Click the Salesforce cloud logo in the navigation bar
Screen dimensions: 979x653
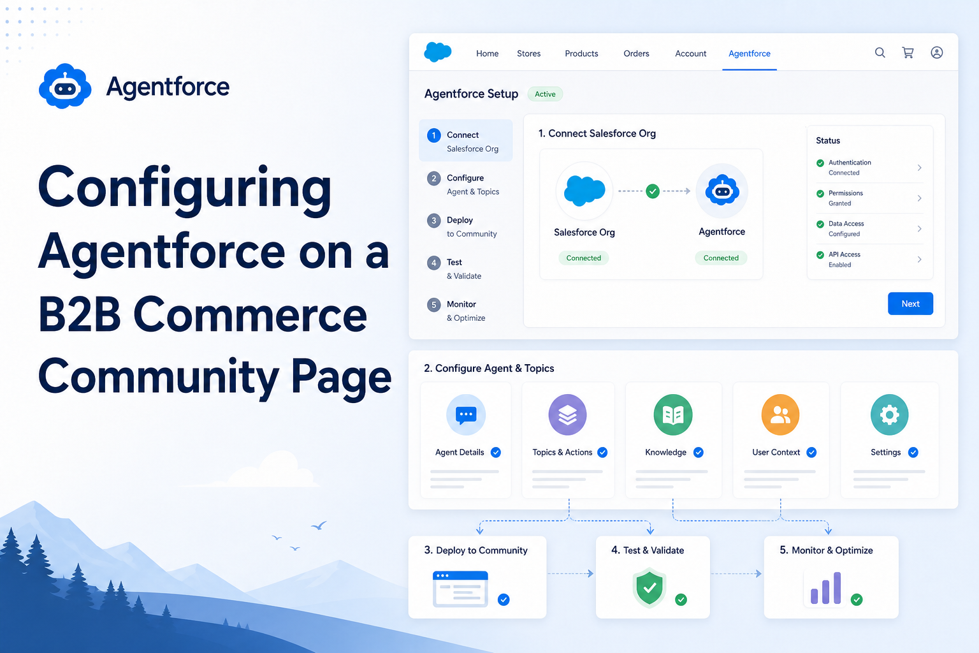(x=438, y=52)
